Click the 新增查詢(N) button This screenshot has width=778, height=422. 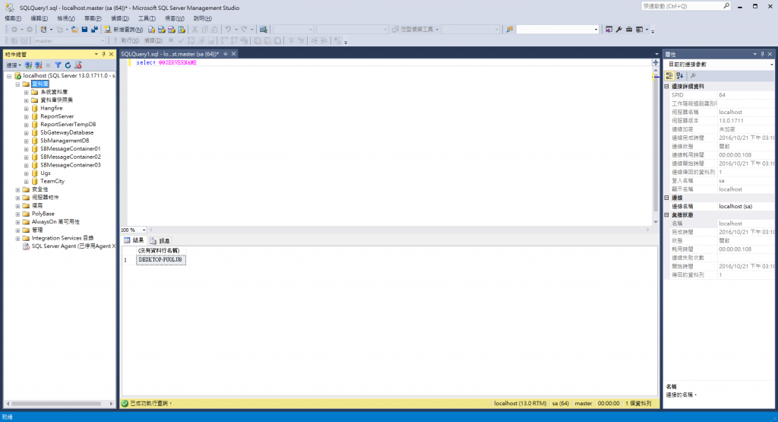pos(124,30)
